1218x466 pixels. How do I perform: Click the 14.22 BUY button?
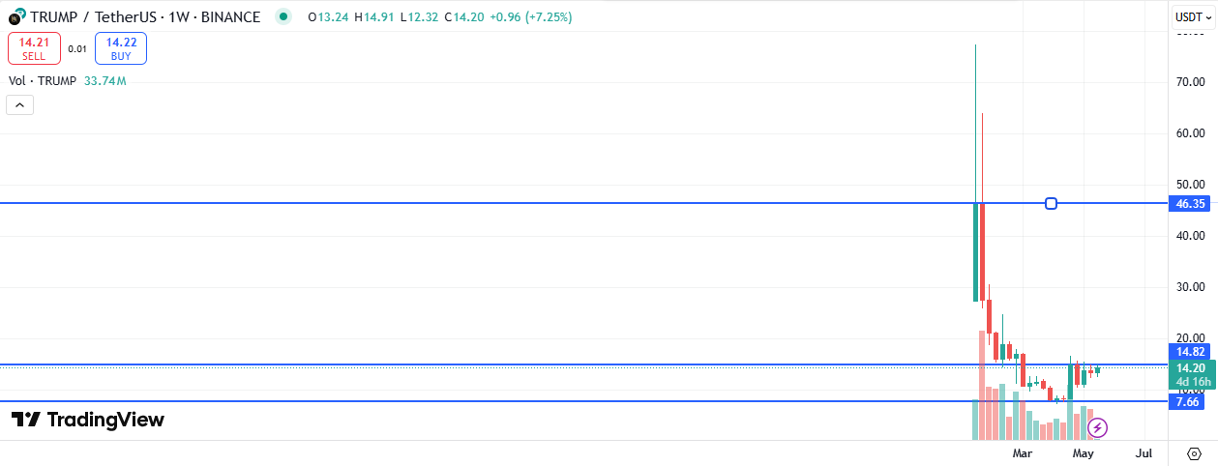[x=121, y=48]
